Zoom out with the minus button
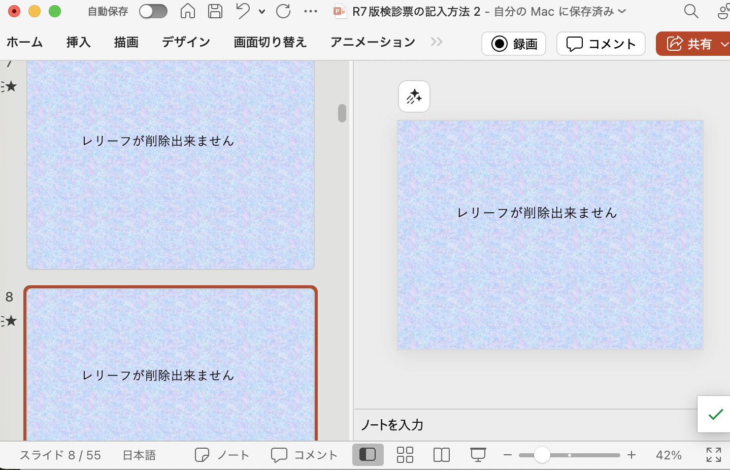Image resolution: width=730 pixels, height=470 pixels. point(507,455)
